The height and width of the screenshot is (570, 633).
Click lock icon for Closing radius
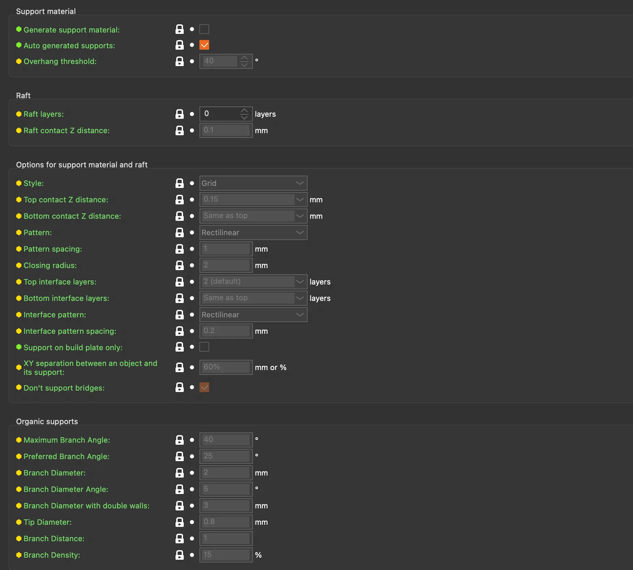tap(180, 265)
